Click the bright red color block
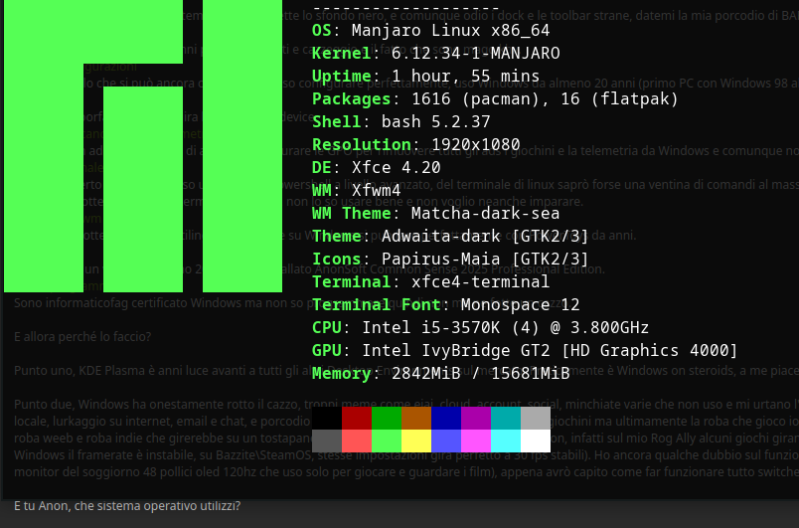The image size is (799, 528). click(x=357, y=440)
